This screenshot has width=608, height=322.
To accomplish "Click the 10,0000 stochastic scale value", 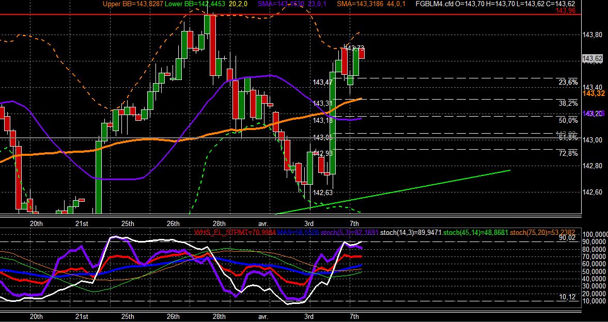I will point(595,301).
